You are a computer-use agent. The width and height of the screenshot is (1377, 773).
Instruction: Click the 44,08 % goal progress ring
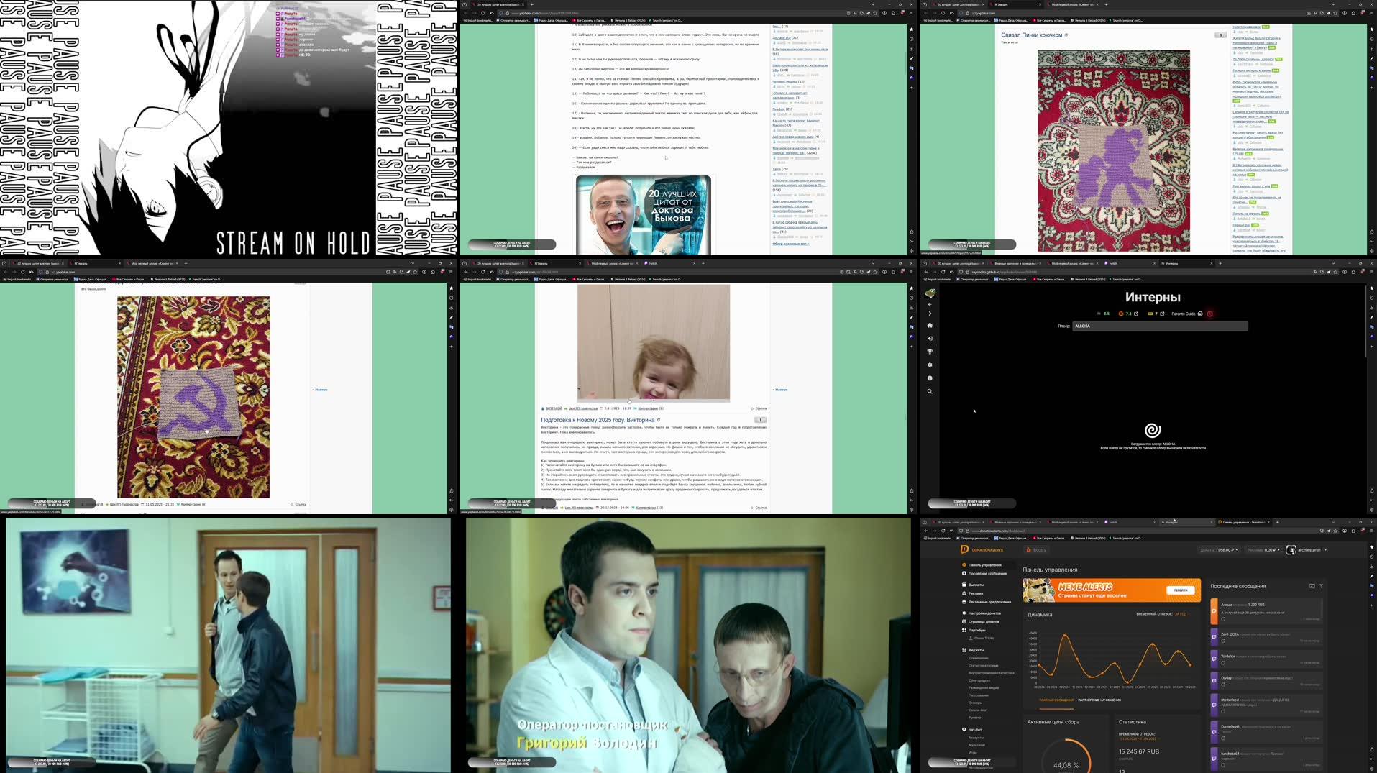(1066, 756)
